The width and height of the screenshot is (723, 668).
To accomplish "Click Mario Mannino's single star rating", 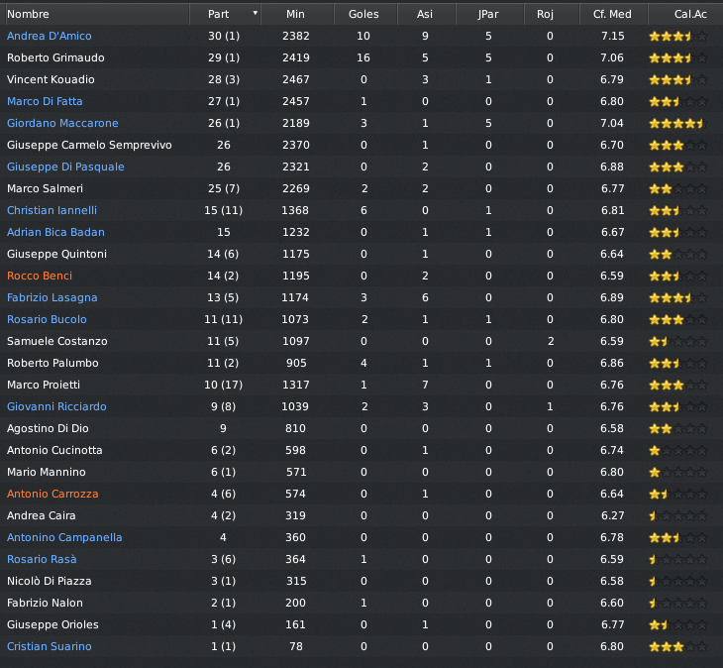I will pos(677,473).
